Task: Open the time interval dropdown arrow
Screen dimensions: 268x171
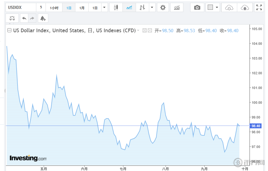Action: click(x=105, y=8)
